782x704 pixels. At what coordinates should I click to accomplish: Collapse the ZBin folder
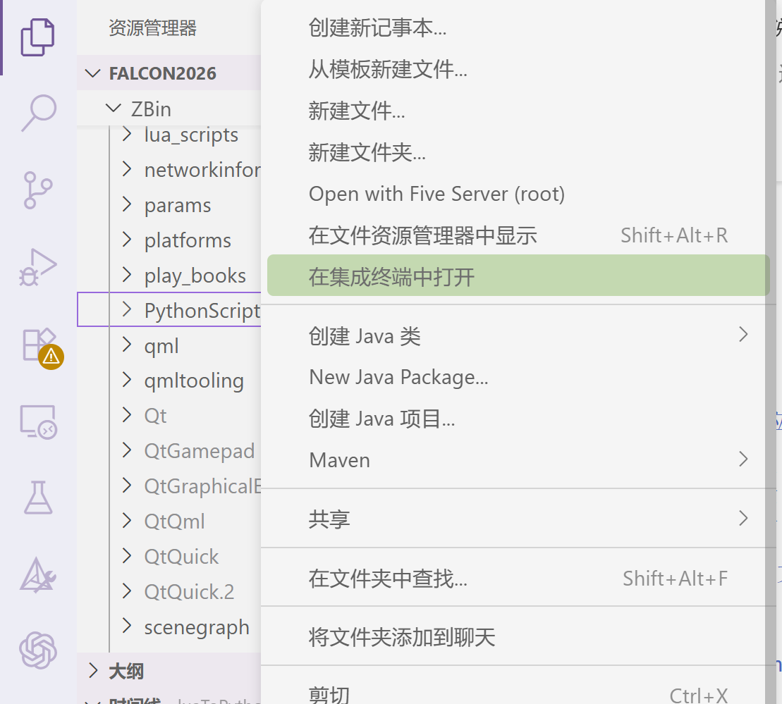tap(114, 109)
